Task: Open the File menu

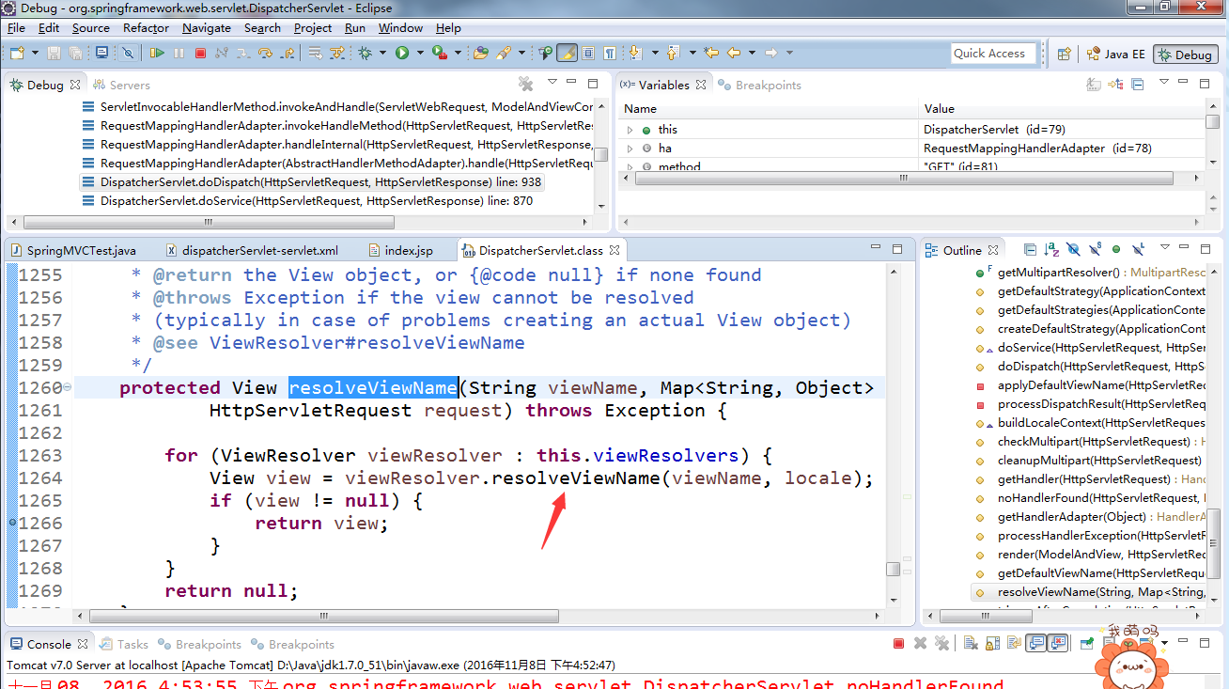Action: (x=16, y=27)
